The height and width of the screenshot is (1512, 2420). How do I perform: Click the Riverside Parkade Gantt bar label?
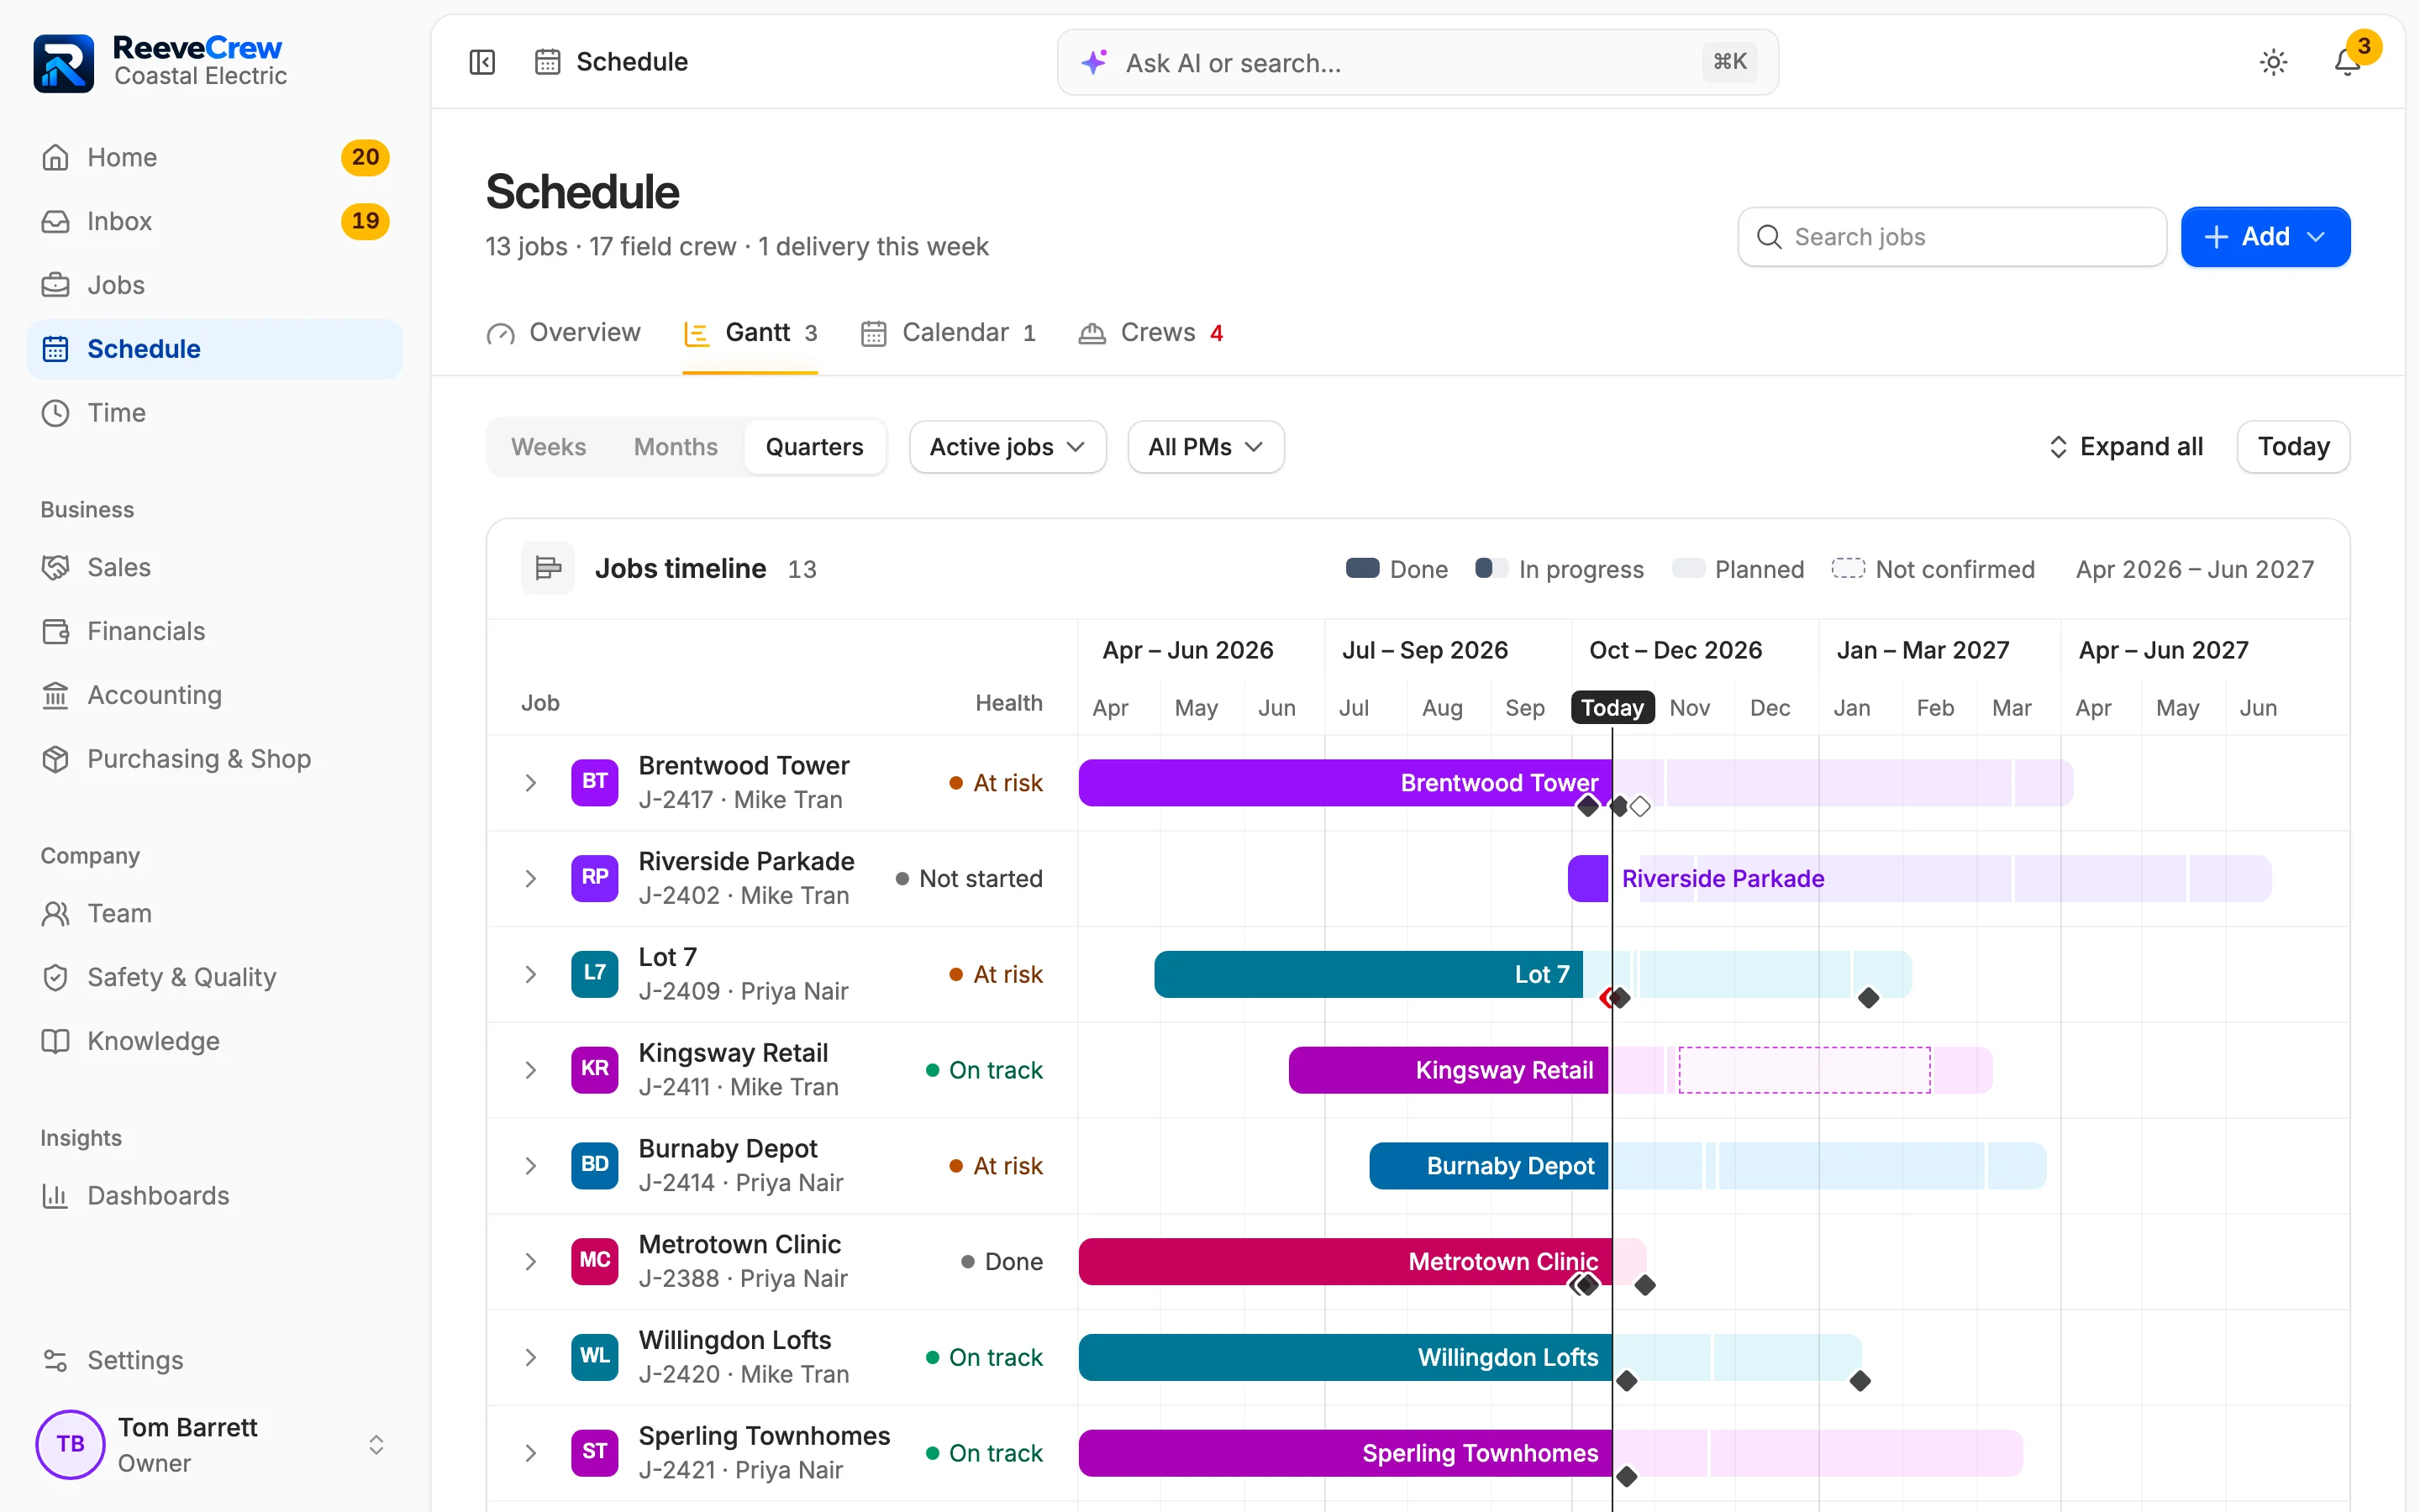[1722, 879]
